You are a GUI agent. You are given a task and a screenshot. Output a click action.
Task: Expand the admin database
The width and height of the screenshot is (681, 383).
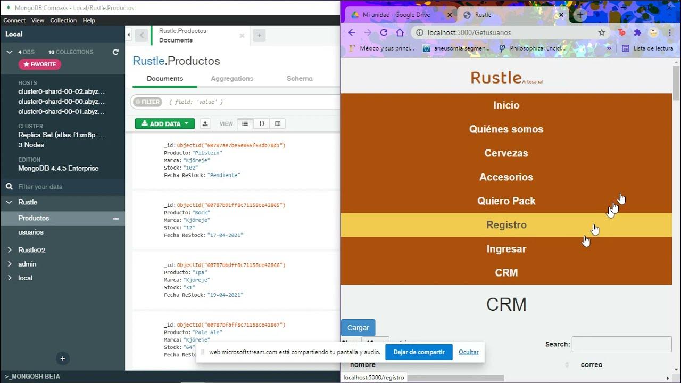(x=9, y=264)
